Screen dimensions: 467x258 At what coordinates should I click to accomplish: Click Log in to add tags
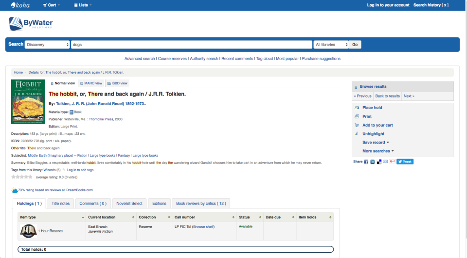click(80, 170)
